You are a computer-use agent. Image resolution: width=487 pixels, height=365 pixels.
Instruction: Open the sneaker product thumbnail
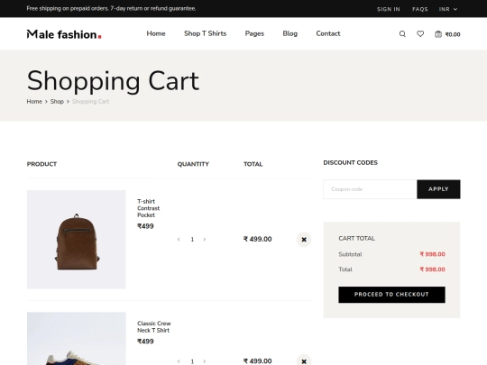77,339
